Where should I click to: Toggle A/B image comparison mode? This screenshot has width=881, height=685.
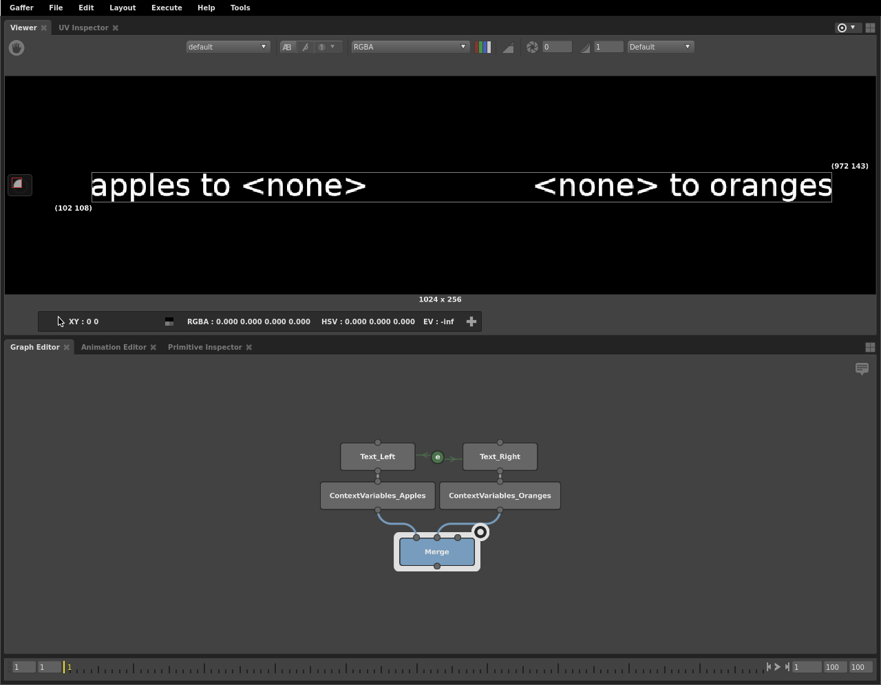[x=287, y=47]
